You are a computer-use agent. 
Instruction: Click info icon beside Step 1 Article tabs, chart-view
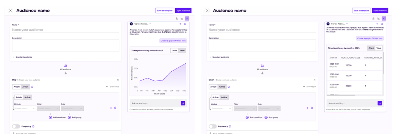coord(32,87)
